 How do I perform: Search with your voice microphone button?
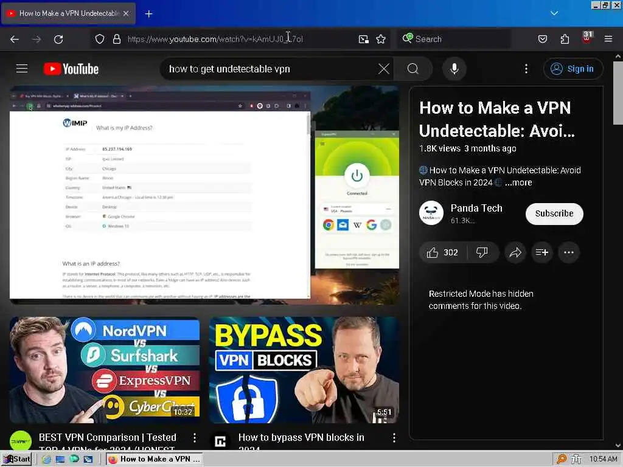(454, 69)
